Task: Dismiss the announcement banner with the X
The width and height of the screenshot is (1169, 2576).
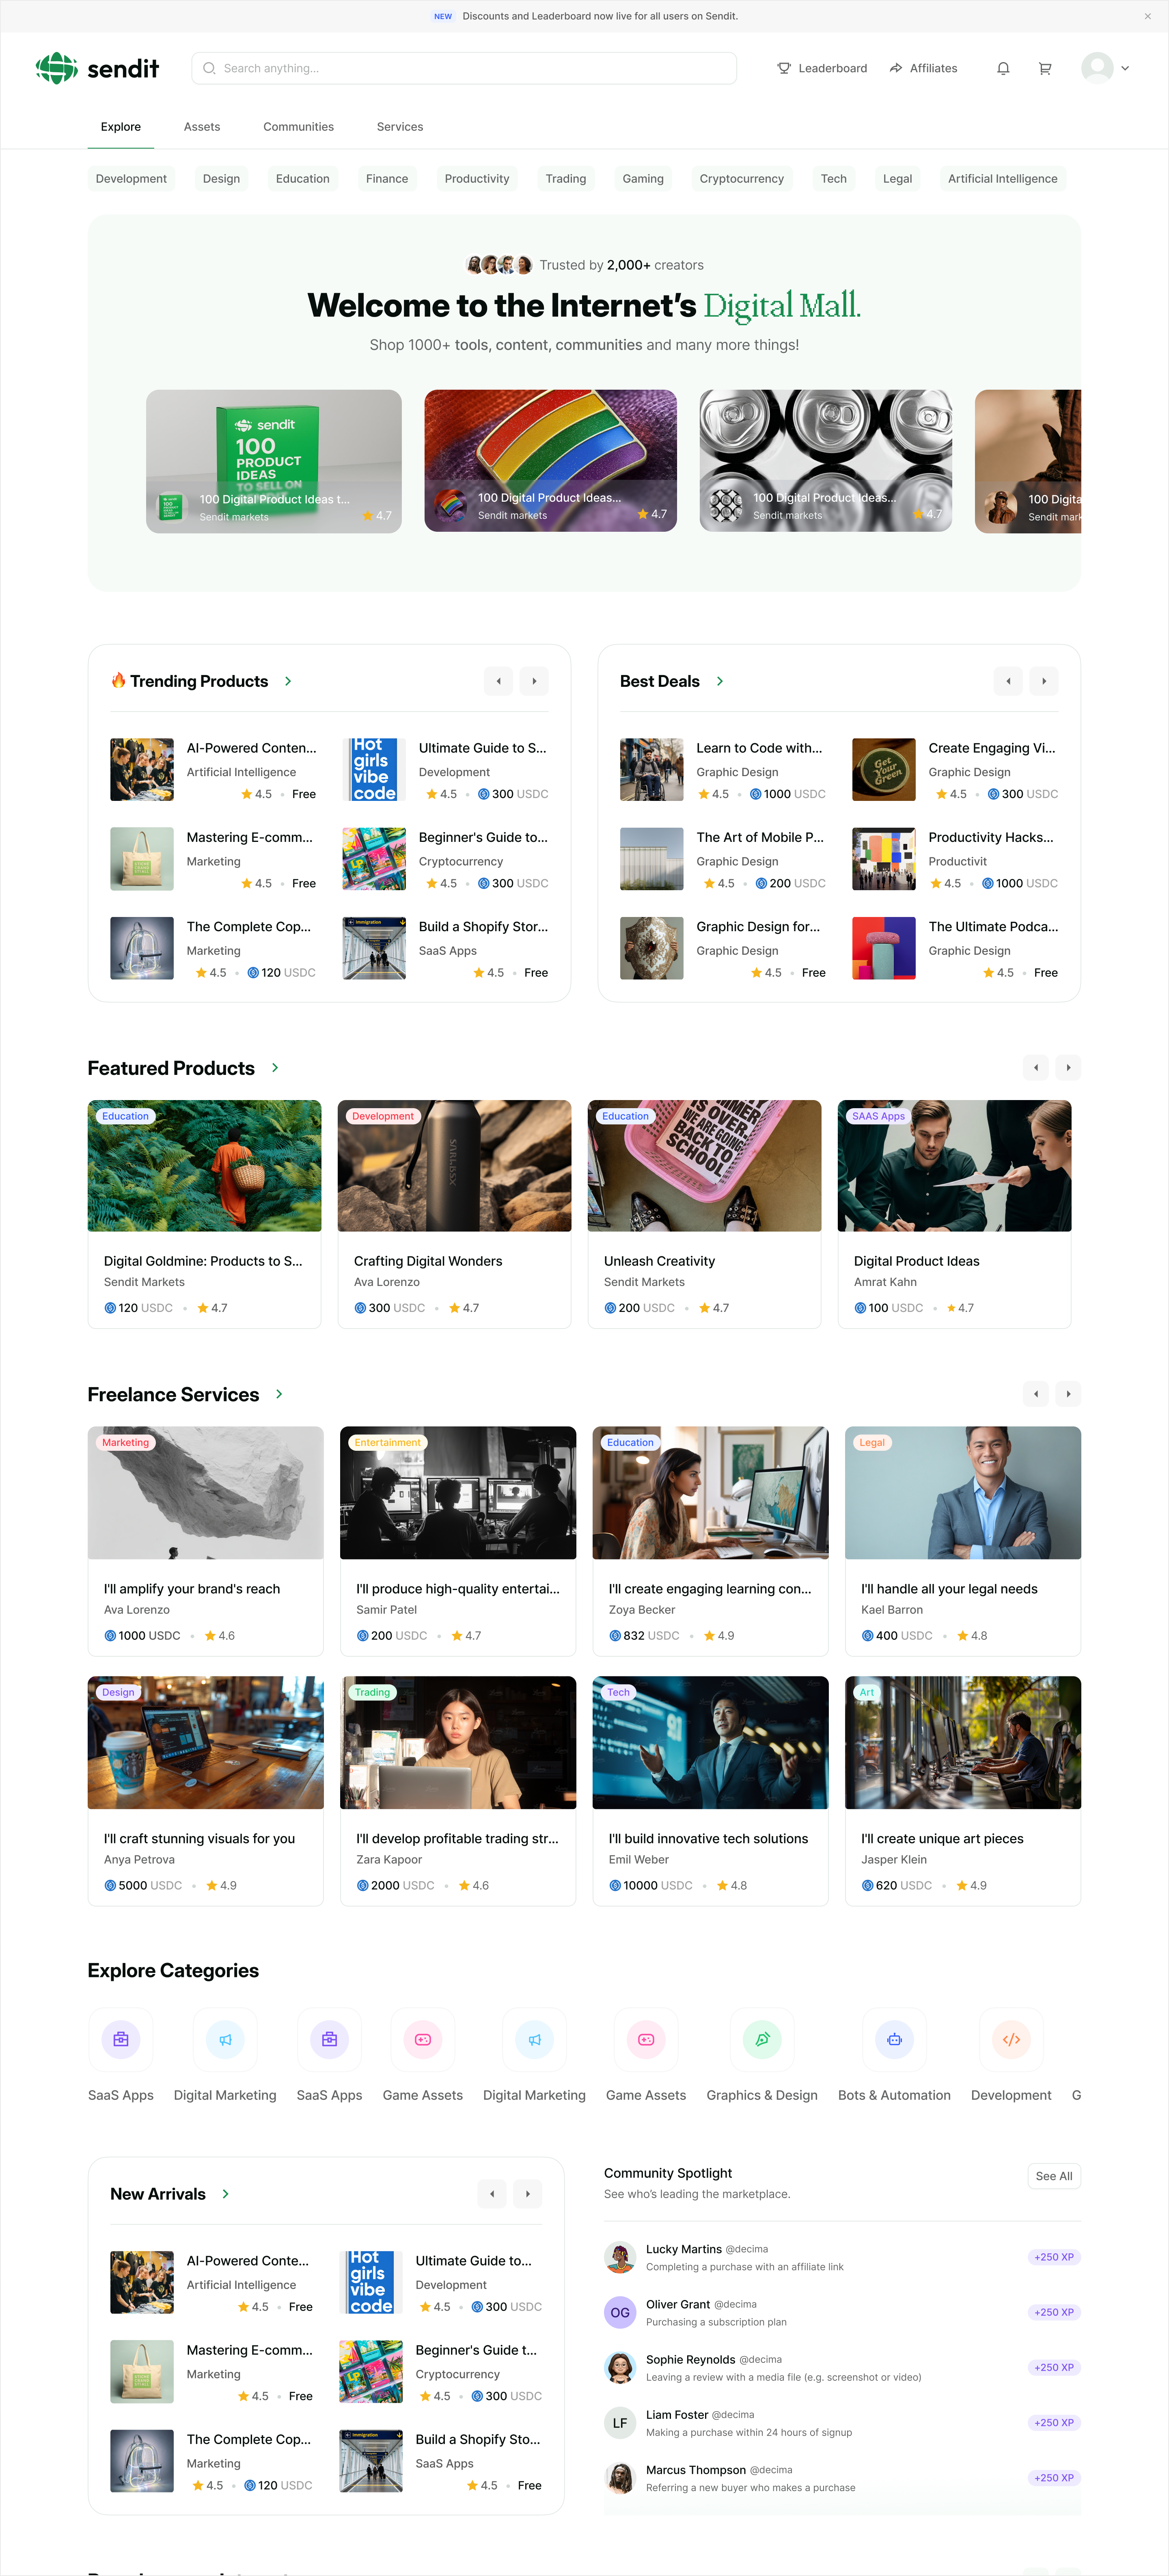Action: coord(1147,16)
